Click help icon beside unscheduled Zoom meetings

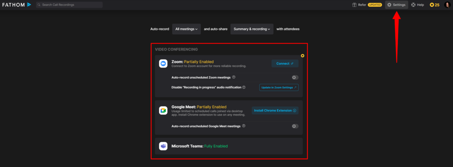(234, 77)
